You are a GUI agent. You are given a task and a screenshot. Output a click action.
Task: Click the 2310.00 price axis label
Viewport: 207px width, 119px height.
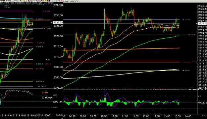(x=58, y=57)
